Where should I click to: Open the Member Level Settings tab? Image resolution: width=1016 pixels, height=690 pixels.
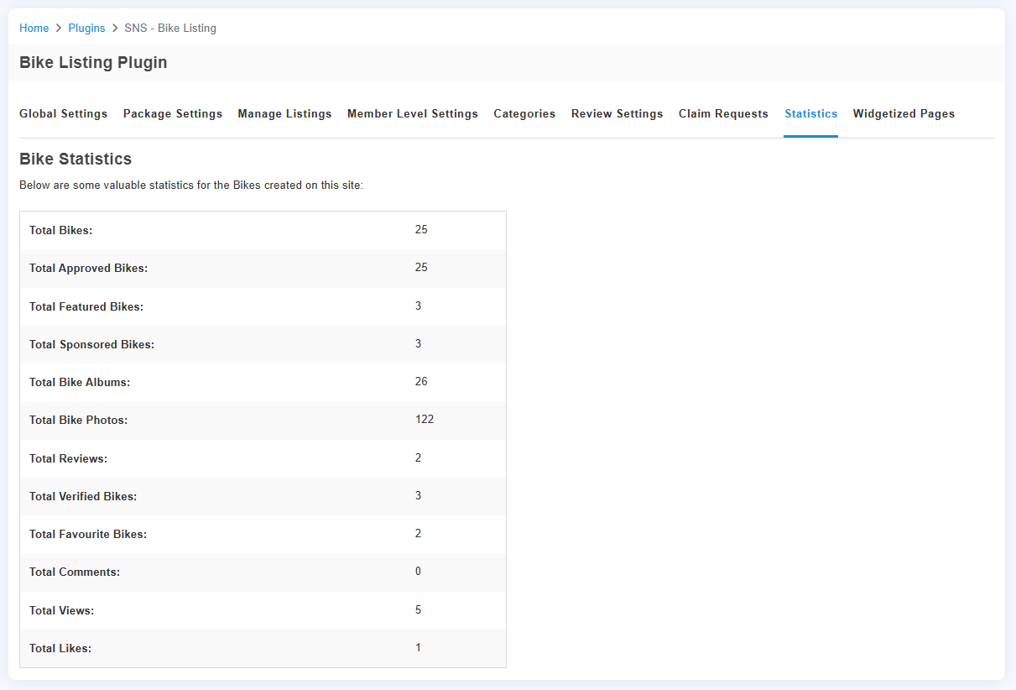pos(412,113)
